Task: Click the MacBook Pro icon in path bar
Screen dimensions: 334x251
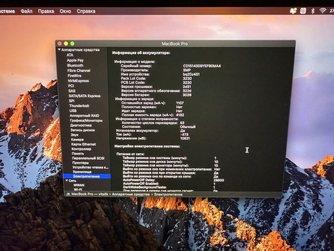Action: (68, 194)
